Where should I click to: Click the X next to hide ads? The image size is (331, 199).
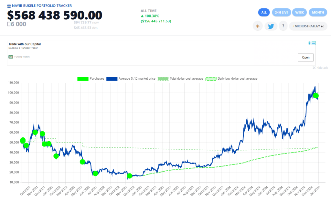(314, 68)
